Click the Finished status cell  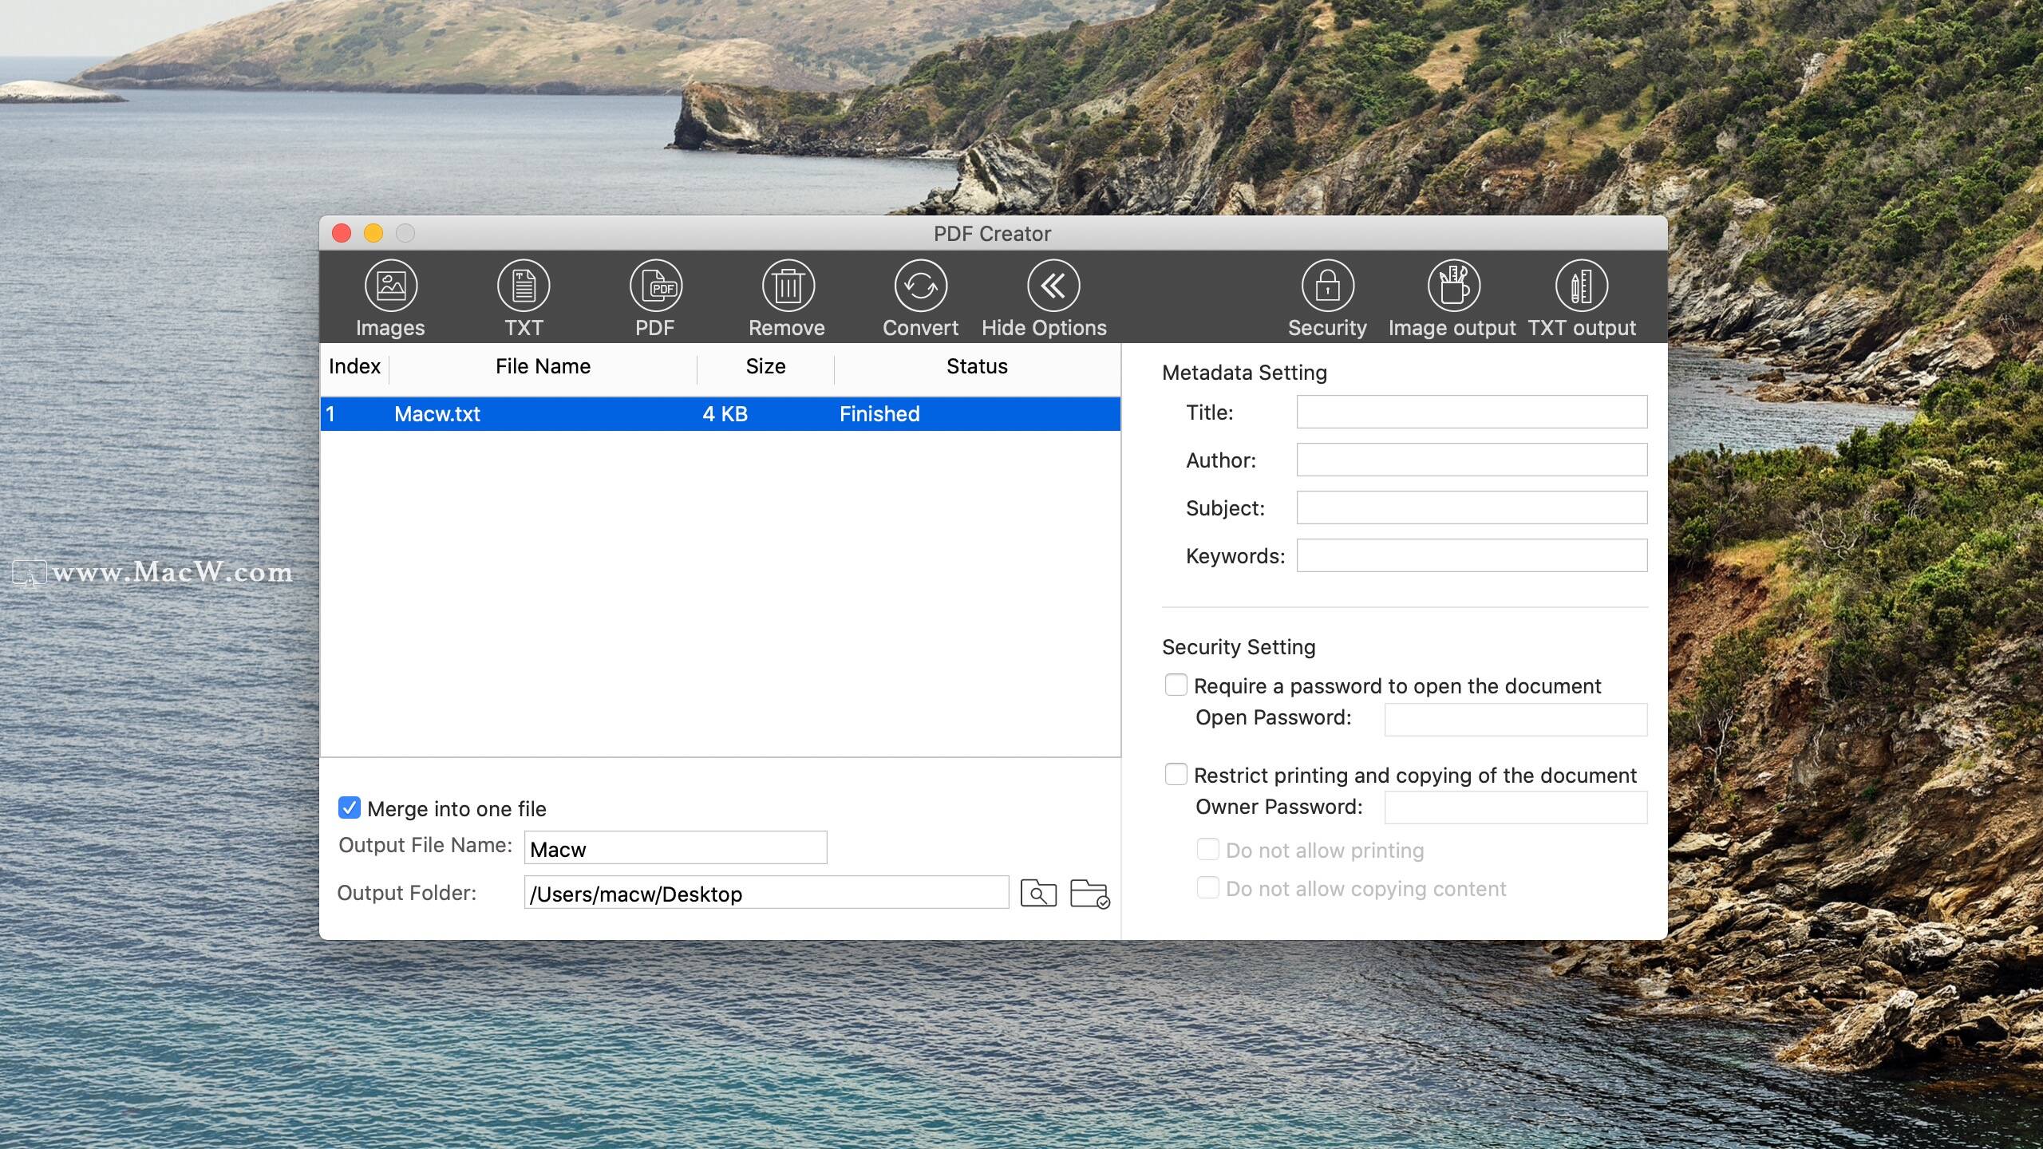879,414
